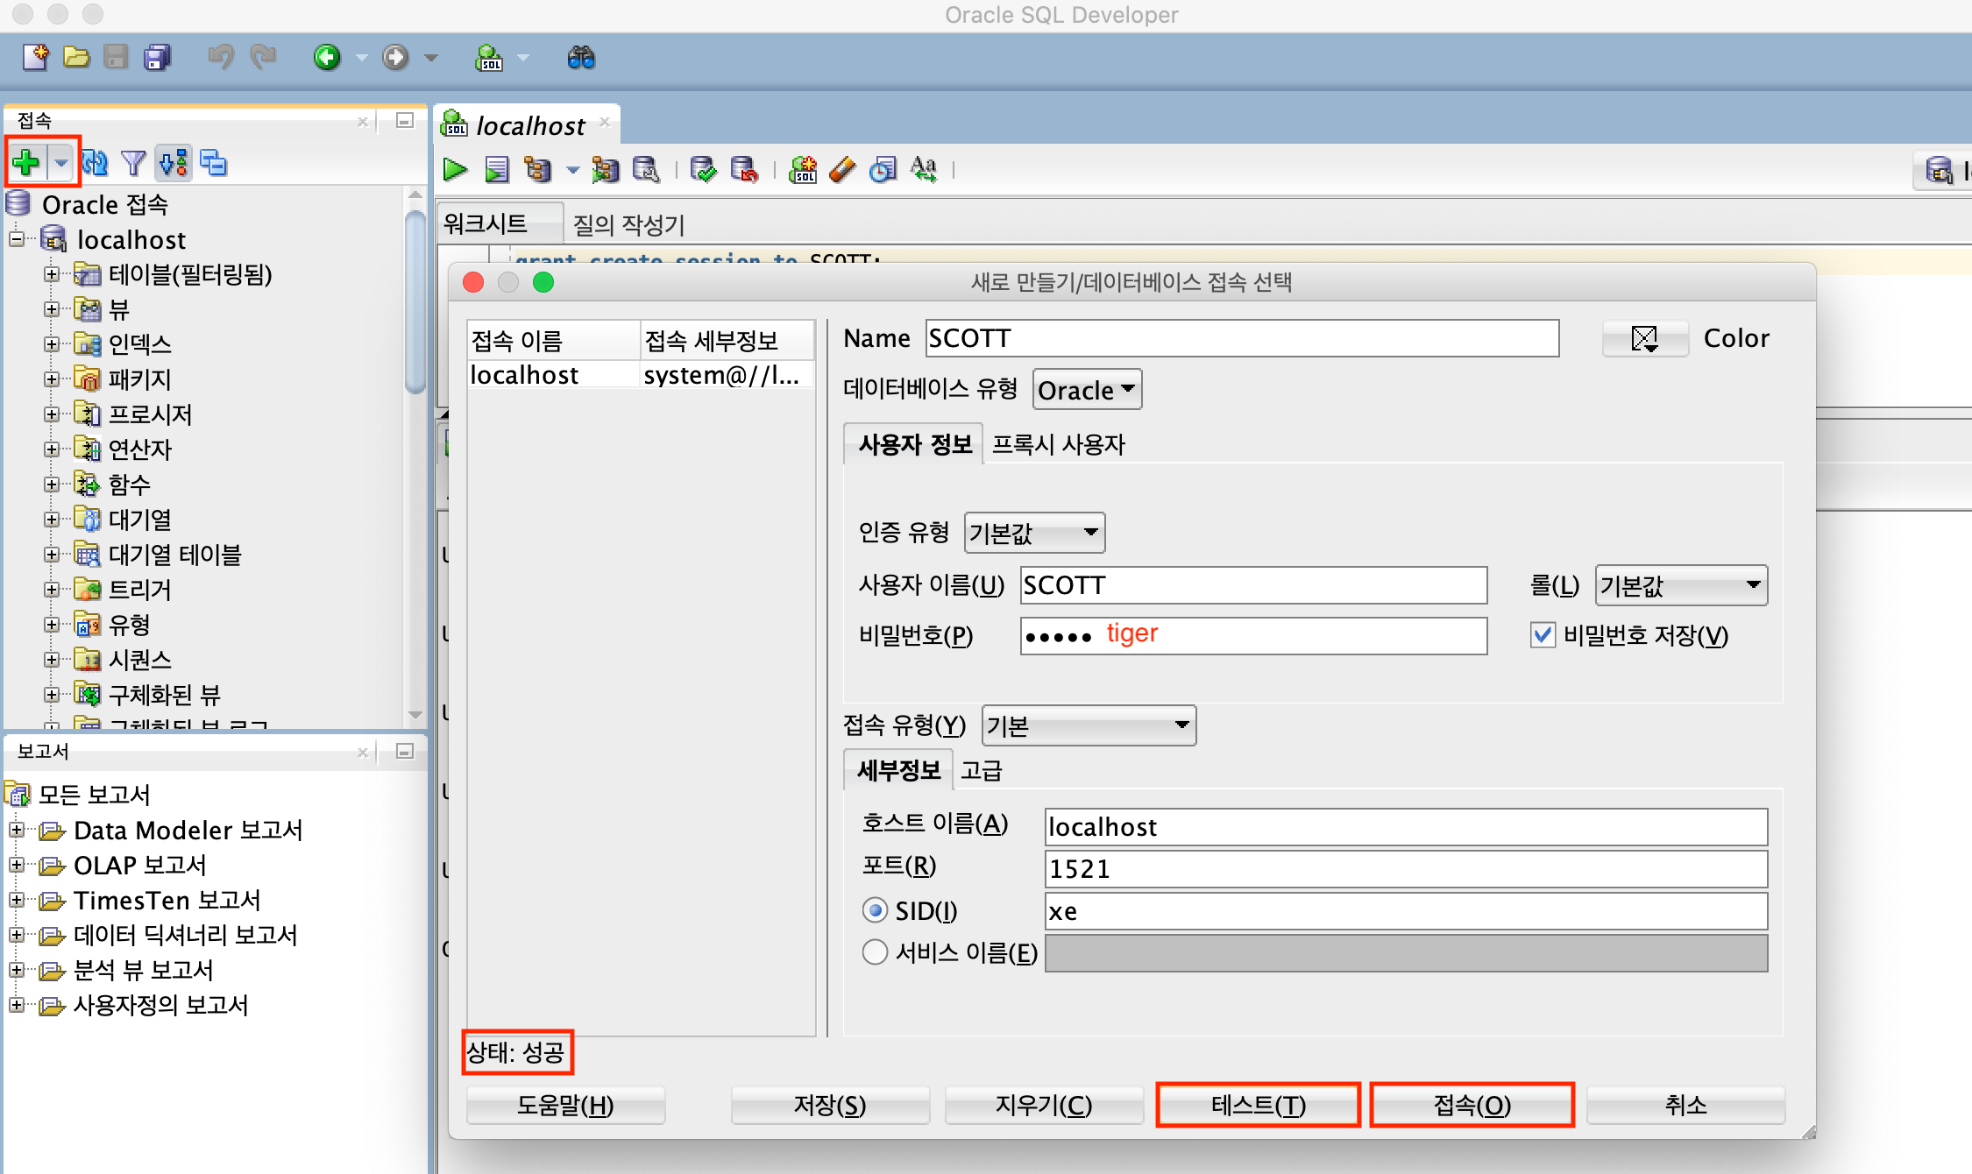Screen dimensions: 1972x1174
Task: Click the filter funnel icon in connections panel
Action: click(133, 163)
